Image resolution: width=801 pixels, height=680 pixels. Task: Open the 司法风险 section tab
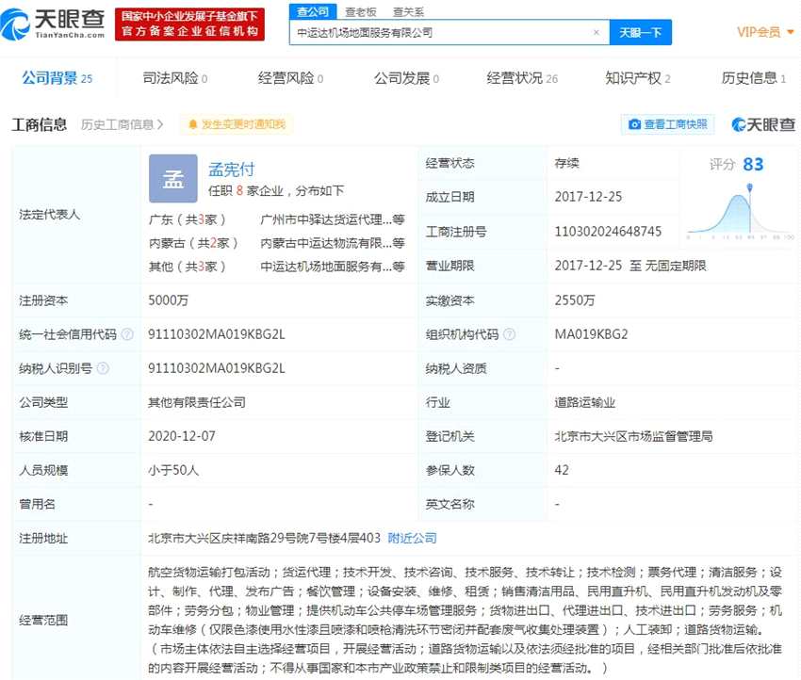click(x=174, y=78)
